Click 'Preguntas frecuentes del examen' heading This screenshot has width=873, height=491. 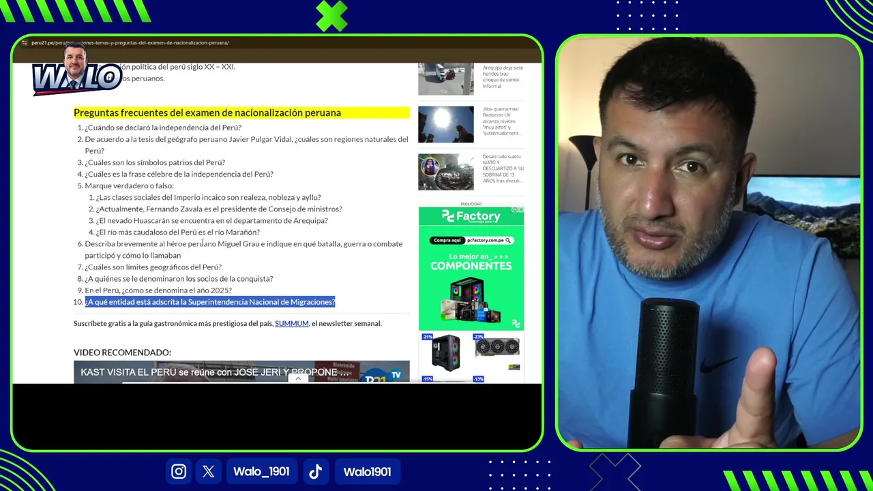pos(207,113)
